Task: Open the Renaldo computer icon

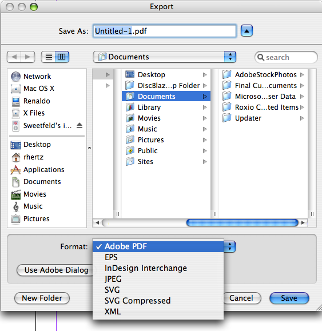Action: (15, 101)
